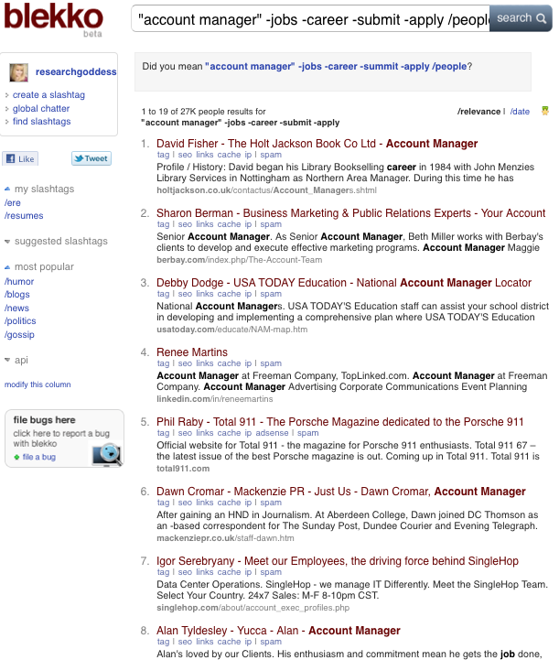The width and height of the screenshot is (559, 660).
Task: Click the search button
Action: point(521,18)
